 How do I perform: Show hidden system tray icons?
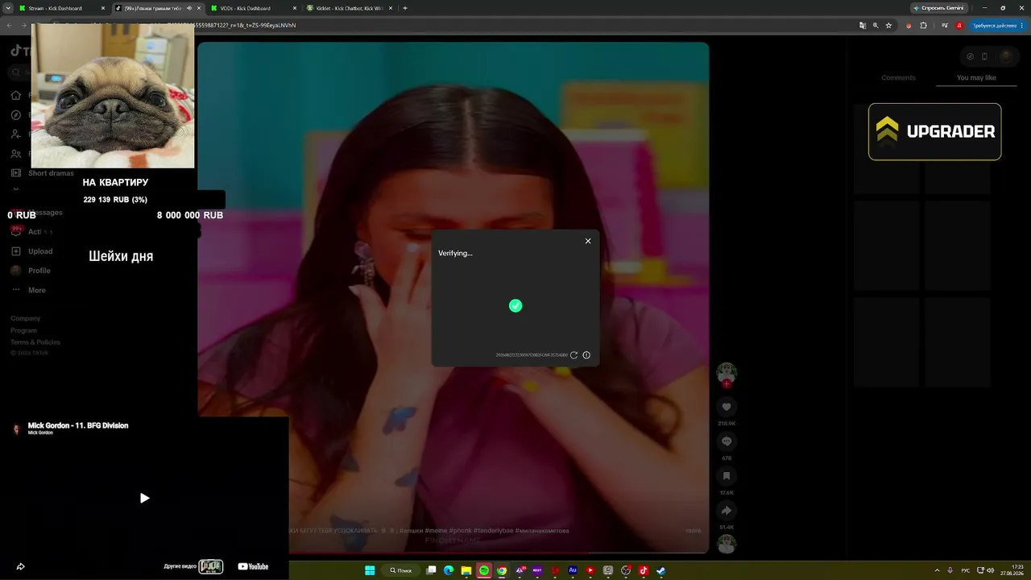[937, 570]
